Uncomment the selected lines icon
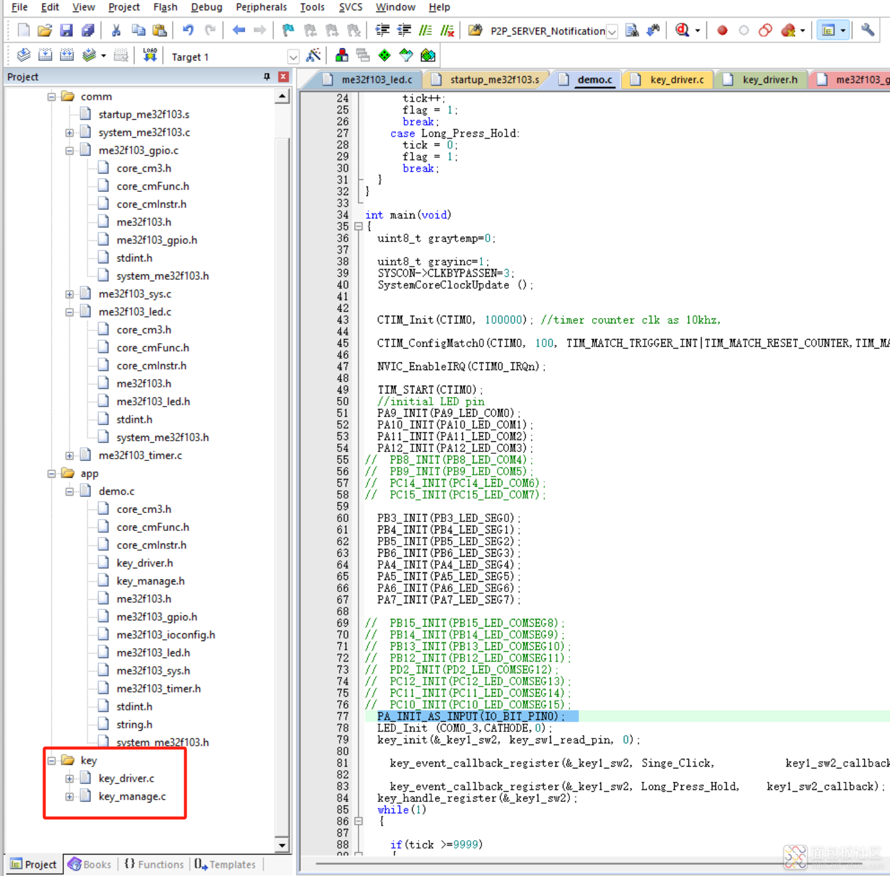Viewport: 890px width, 876px height. tap(447, 30)
